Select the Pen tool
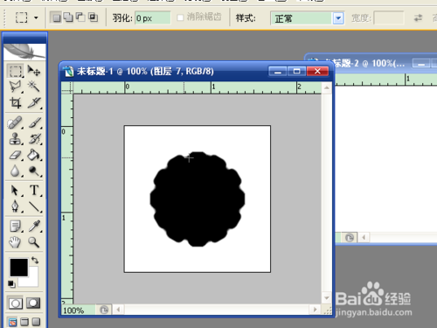 [x=15, y=206]
